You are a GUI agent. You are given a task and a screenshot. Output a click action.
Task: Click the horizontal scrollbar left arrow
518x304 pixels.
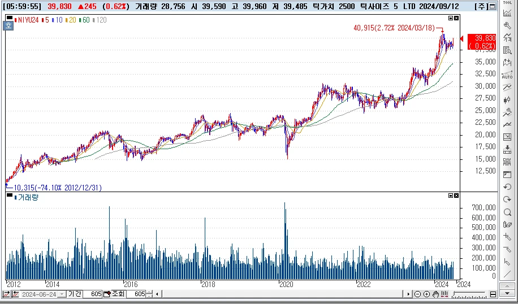click(x=157, y=294)
